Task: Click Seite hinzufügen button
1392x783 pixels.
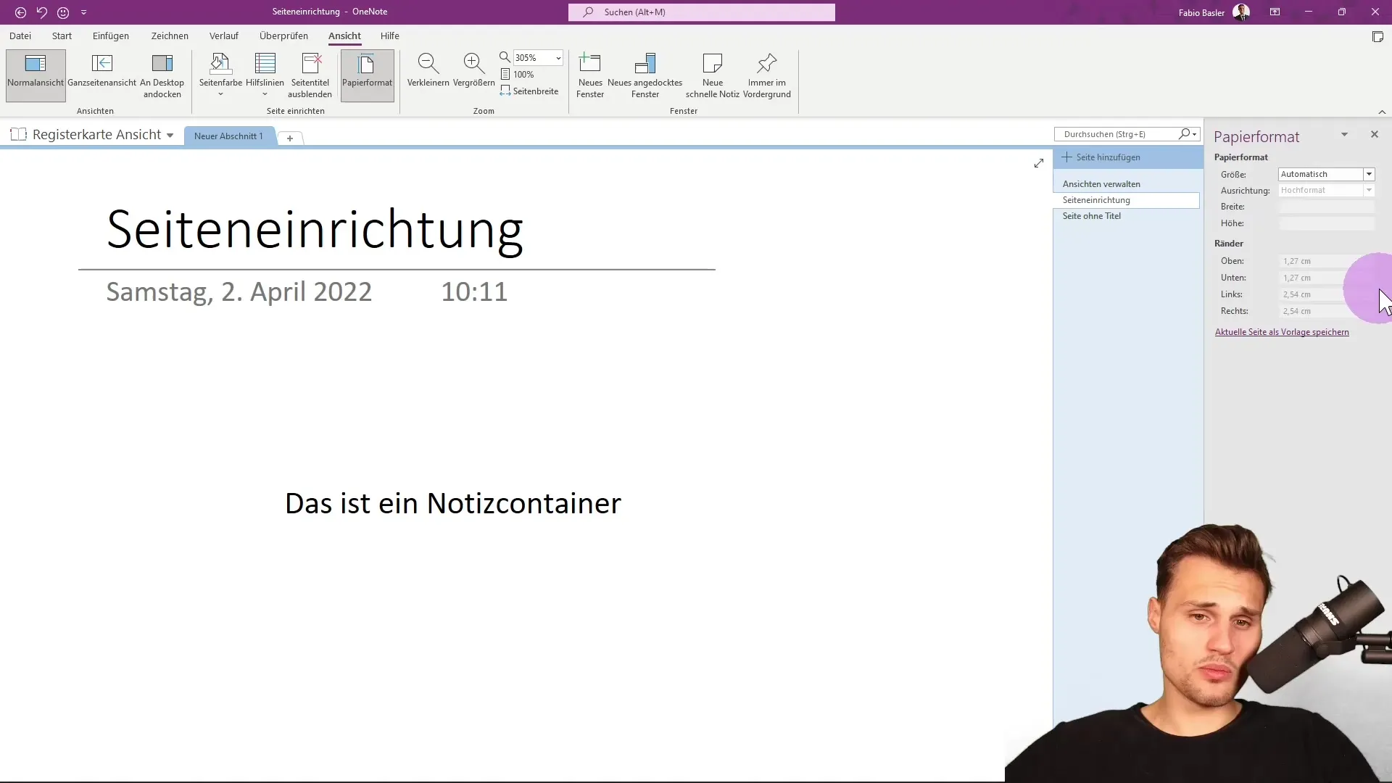Action: coord(1101,157)
